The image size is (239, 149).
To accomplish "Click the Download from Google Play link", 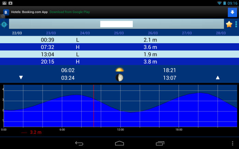I will point(70,12).
